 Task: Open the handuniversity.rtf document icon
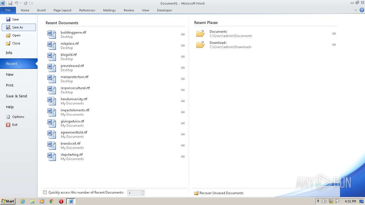coord(52,101)
